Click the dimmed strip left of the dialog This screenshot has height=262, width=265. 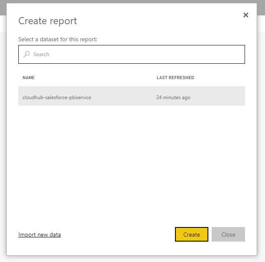point(3,125)
